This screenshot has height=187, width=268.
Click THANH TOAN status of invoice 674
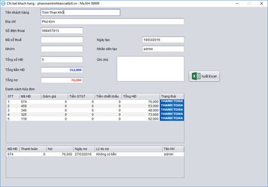(x=172, y=101)
